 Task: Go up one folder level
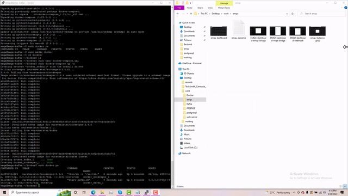191,14
